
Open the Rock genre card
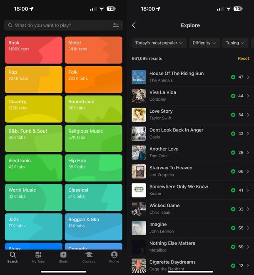tap(34, 50)
